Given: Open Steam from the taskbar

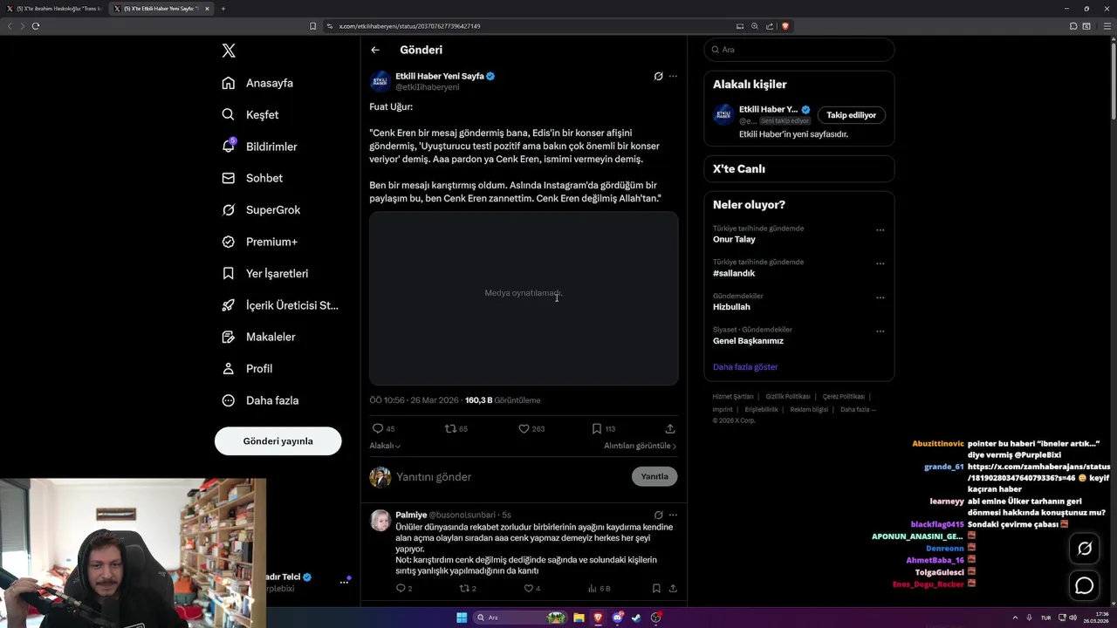Looking at the screenshot, I should click(x=636, y=618).
